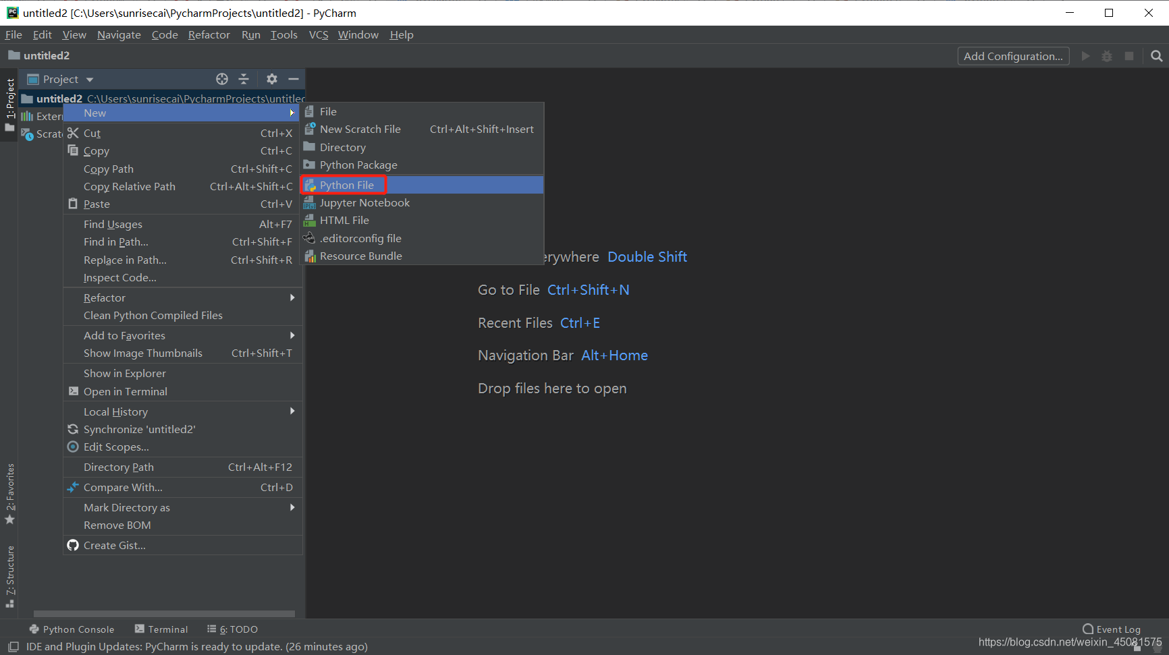Pick New Scratch File entry
This screenshot has width=1169, height=655.
422,129
